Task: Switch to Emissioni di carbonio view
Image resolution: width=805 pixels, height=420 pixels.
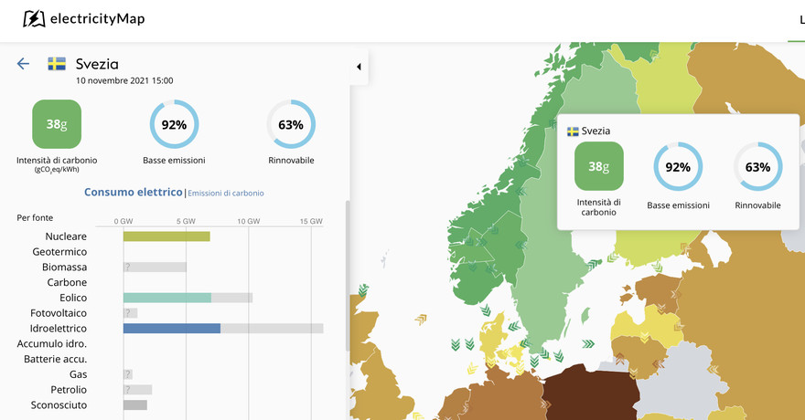Action: click(x=226, y=194)
